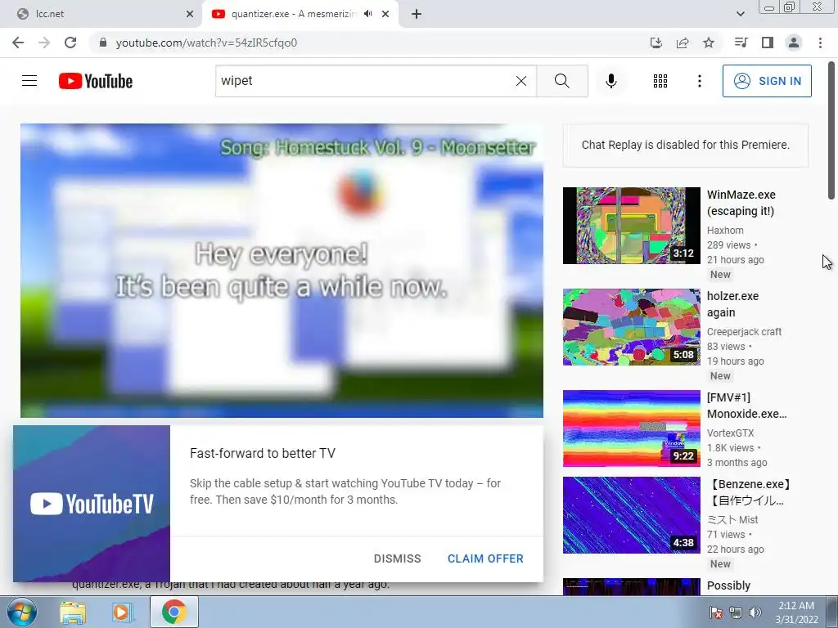Expand the tab search dropdown arrow
Screen dimensions: 838x628
[x=740, y=14]
